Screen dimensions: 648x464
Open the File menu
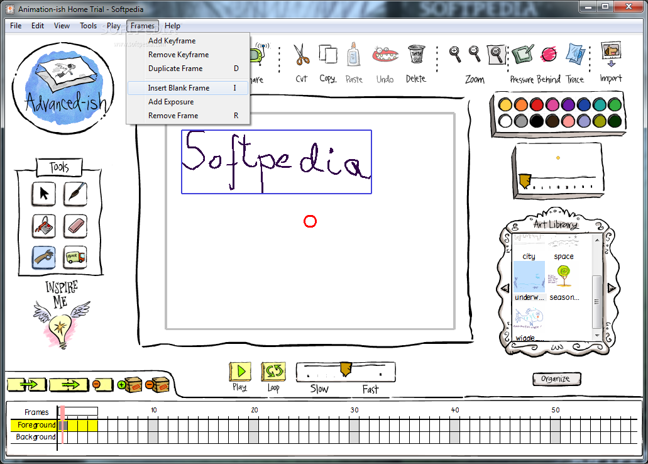pyautogui.click(x=16, y=26)
